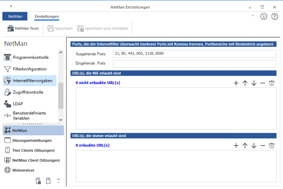Open Programmkontrolle settings page
This screenshot has height=189, width=283.
coord(30,57)
